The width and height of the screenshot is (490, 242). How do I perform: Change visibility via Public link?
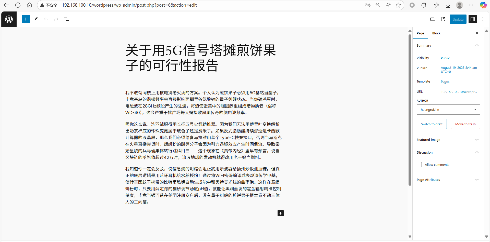coord(445,58)
